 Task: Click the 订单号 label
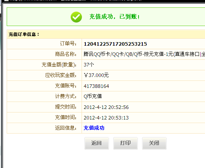[x=68, y=44]
